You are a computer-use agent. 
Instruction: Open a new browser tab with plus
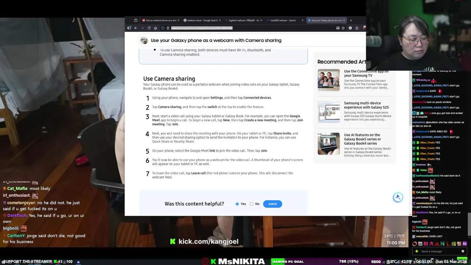(351, 20)
